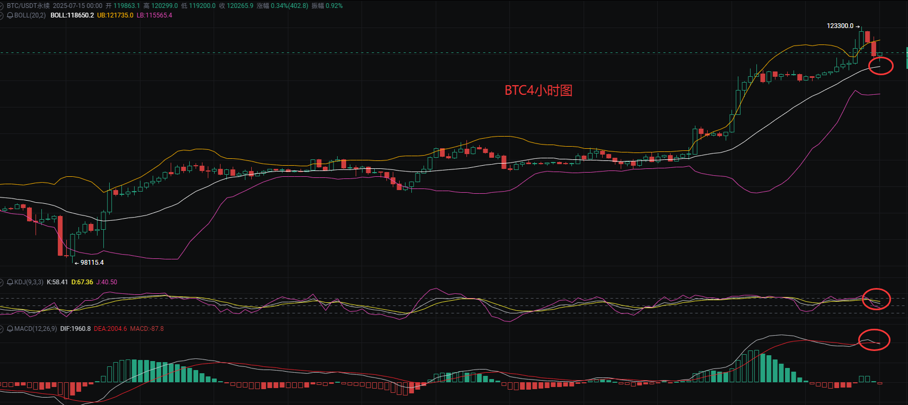Select the BTC/USDT永续 trading pair title
The width and height of the screenshot is (908, 405).
click(x=28, y=6)
